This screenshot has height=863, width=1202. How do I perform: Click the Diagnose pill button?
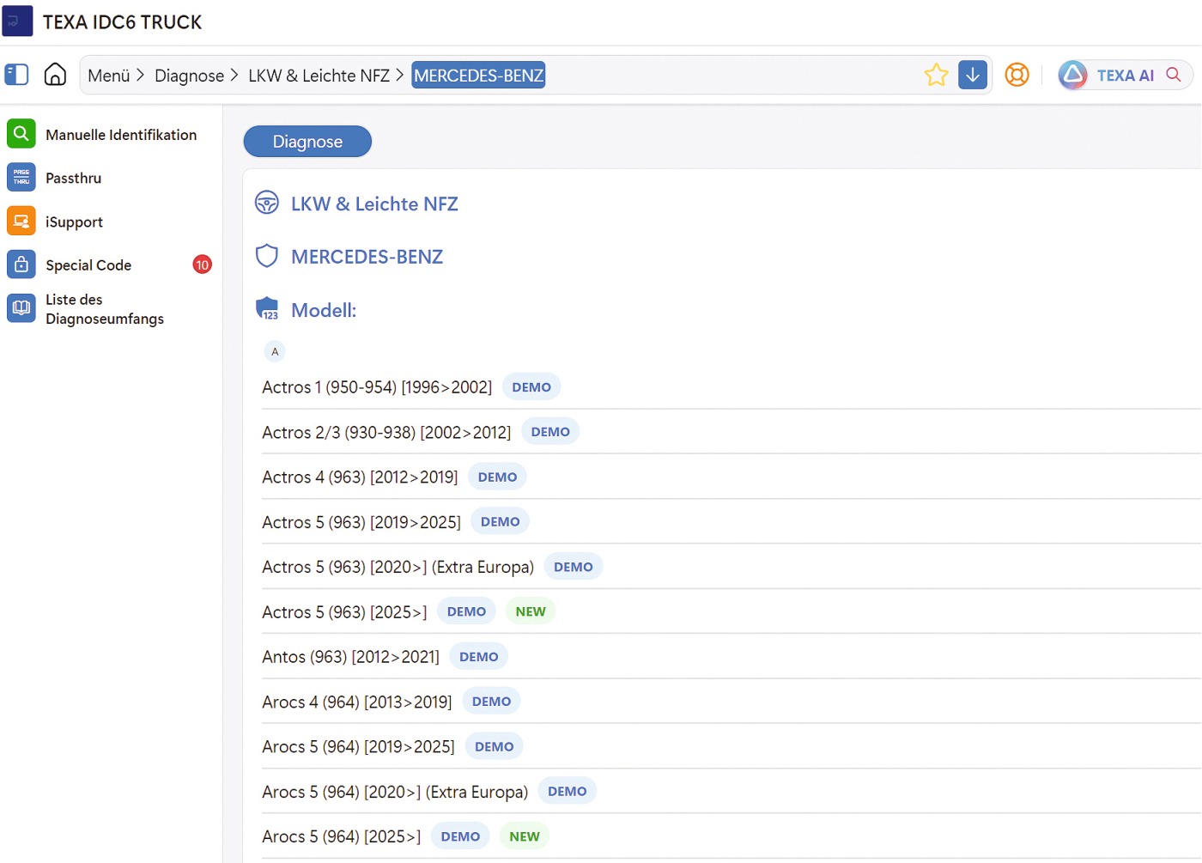307,142
